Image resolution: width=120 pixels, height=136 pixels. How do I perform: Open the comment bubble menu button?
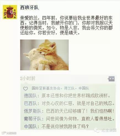(111, 79)
